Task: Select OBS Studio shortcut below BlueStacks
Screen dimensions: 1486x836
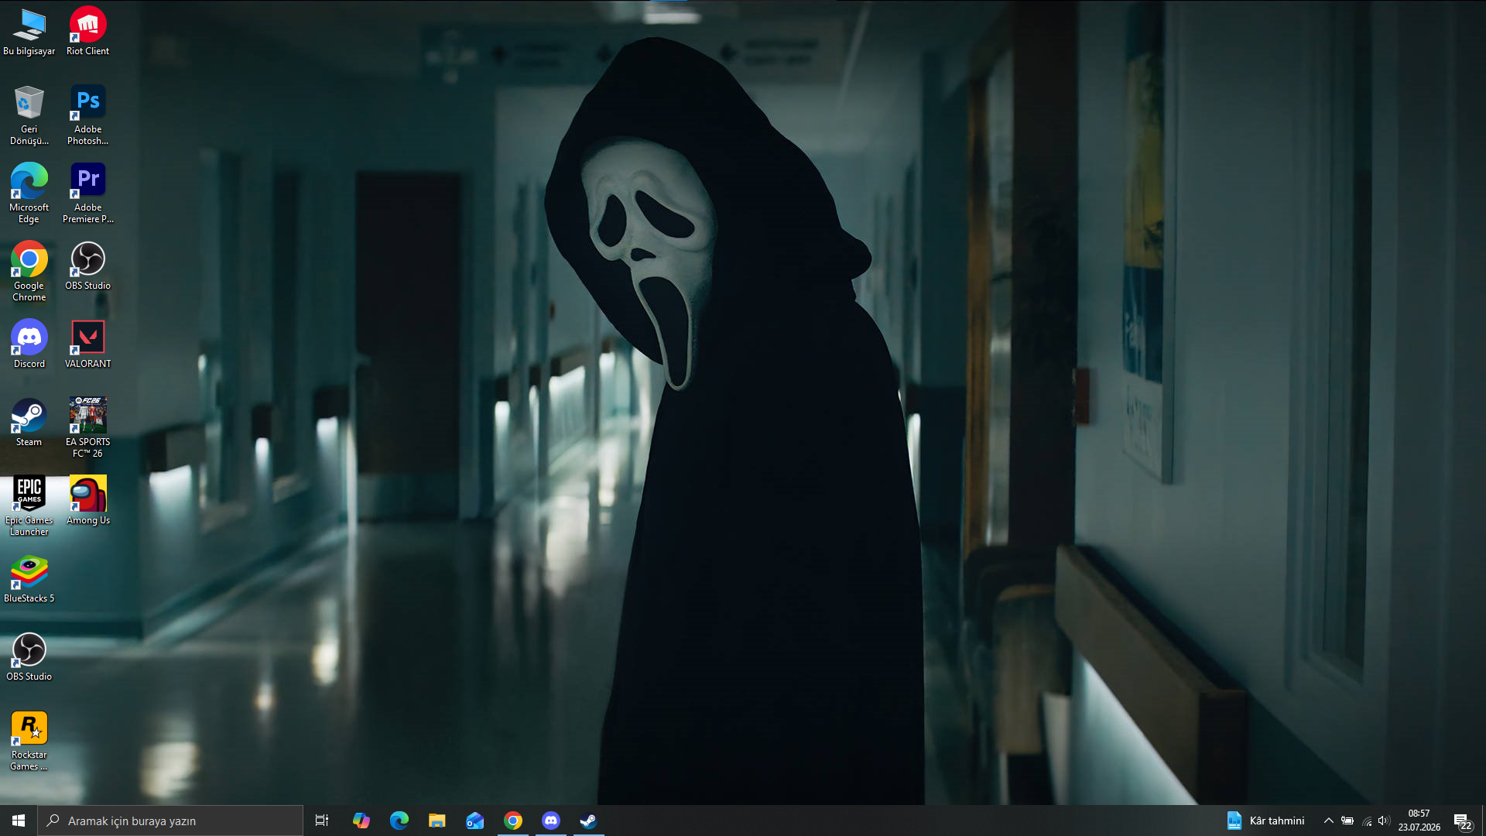Action: pos(29,657)
